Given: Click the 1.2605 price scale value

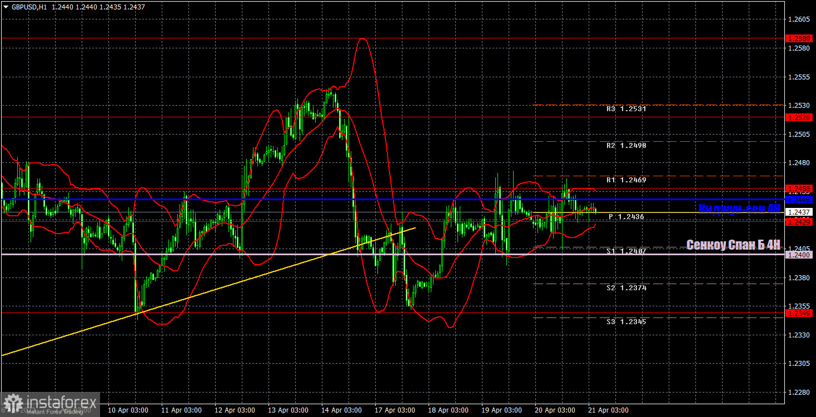Looking at the screenshot, I should tap(799, 19).
